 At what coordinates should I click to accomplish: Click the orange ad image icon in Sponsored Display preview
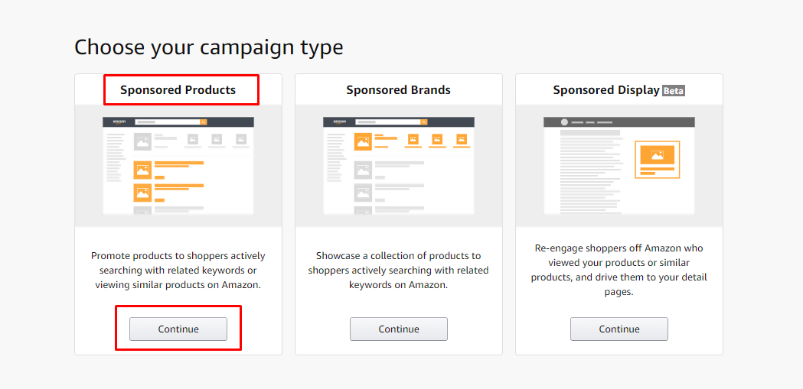[x=657, y=155]
